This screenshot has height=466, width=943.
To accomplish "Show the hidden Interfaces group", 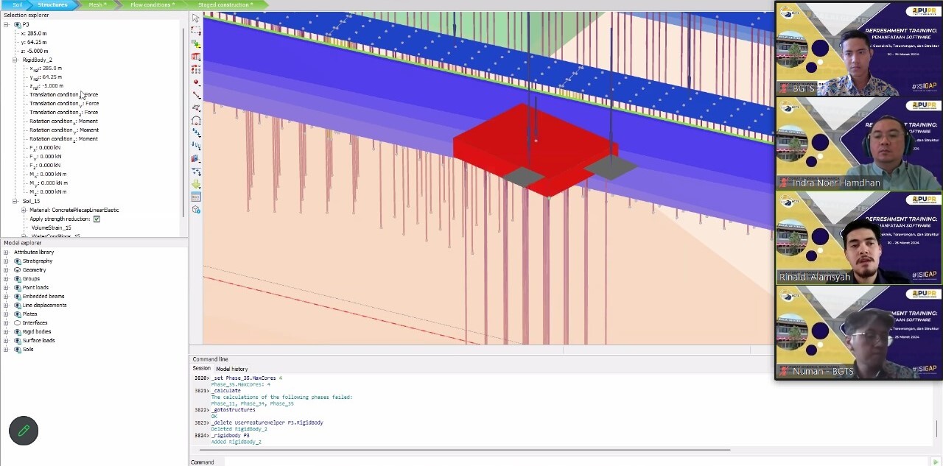I will (x=18, y=323).
